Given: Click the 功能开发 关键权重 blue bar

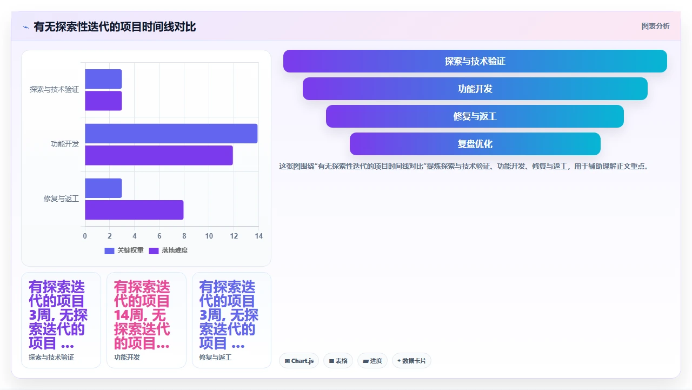Looking at the screenshot, I should pyautogui.click(x=171, y=134).
